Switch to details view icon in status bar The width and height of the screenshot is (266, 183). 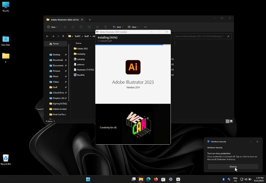point(227,121)
